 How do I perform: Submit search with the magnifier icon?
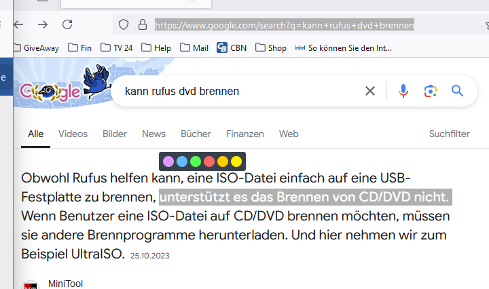(457, 91)
